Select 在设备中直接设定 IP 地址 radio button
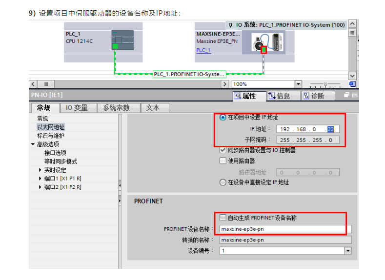This screenshot has height=280, width=385. (x=223, y=182)
